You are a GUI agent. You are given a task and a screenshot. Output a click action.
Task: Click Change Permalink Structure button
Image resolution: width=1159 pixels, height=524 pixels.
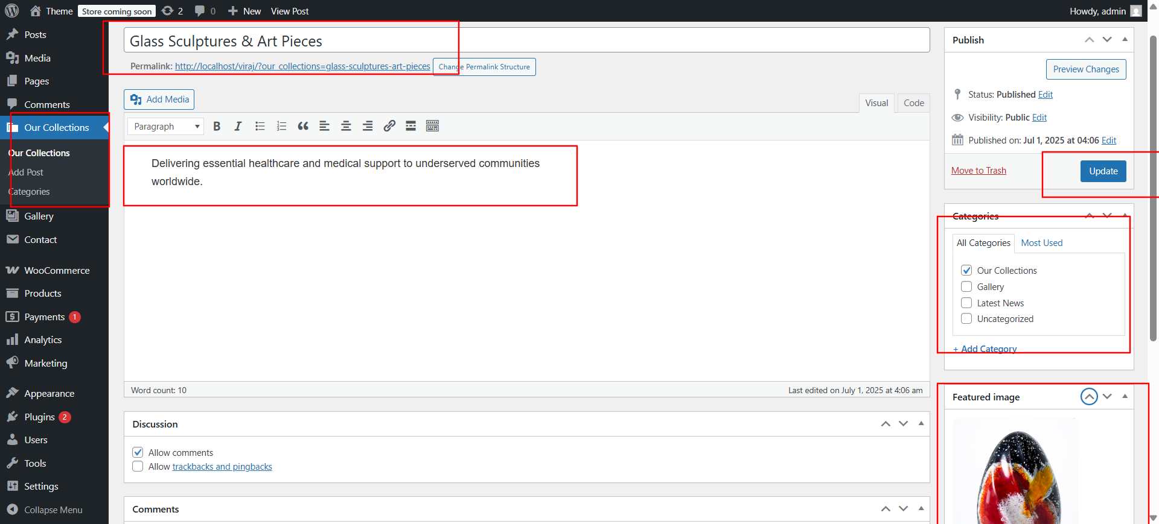tap(484, 67)
